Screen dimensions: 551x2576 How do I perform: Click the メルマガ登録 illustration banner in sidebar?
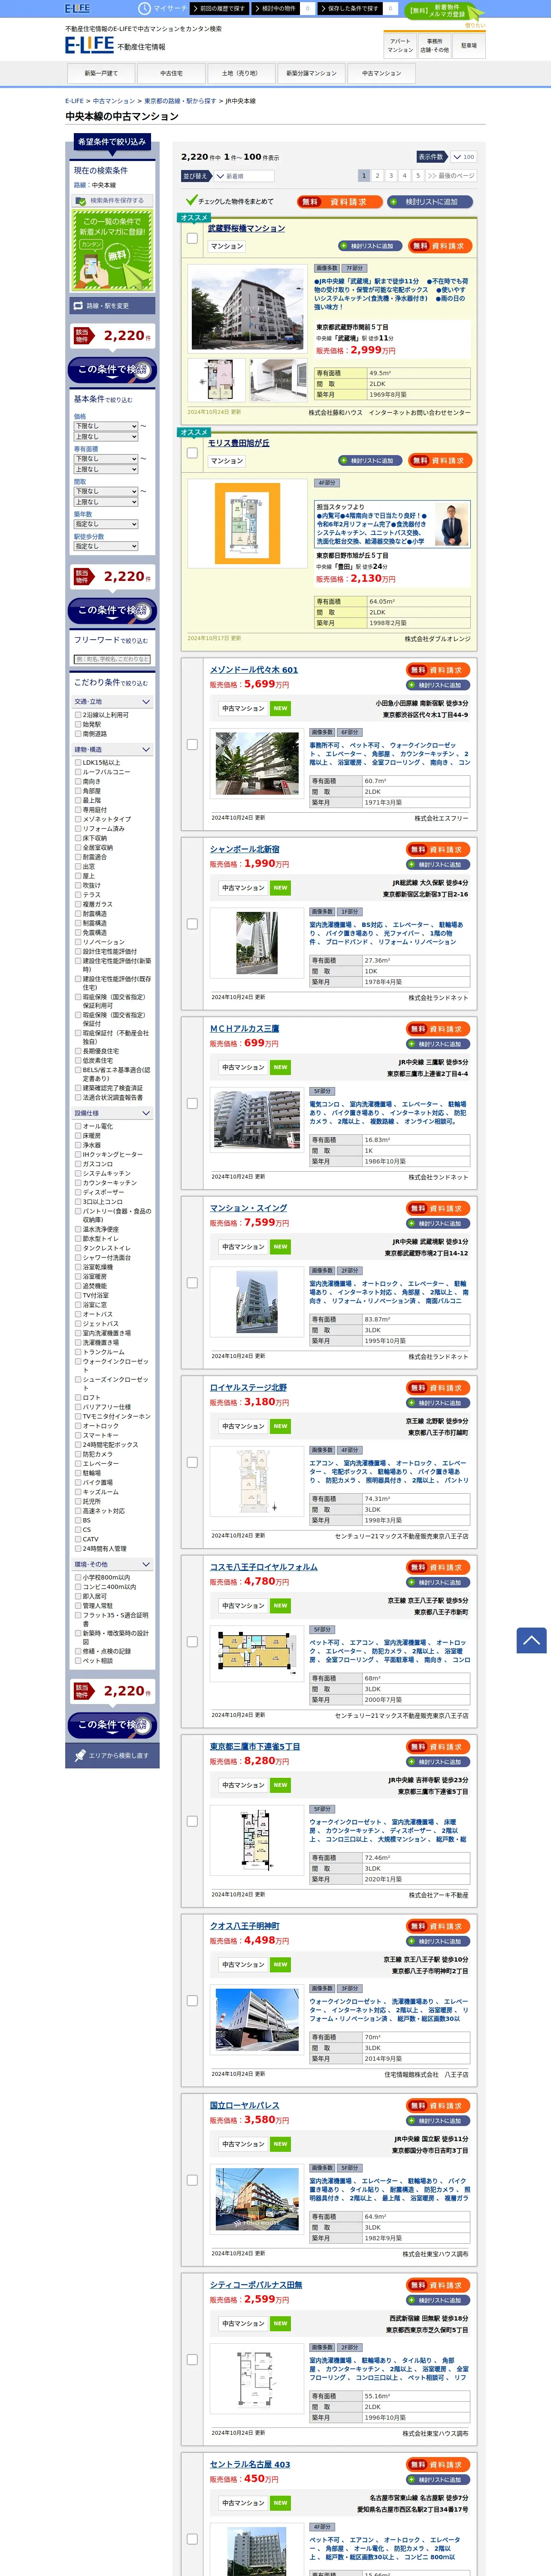pyautogui.click(x=112, y=249)
